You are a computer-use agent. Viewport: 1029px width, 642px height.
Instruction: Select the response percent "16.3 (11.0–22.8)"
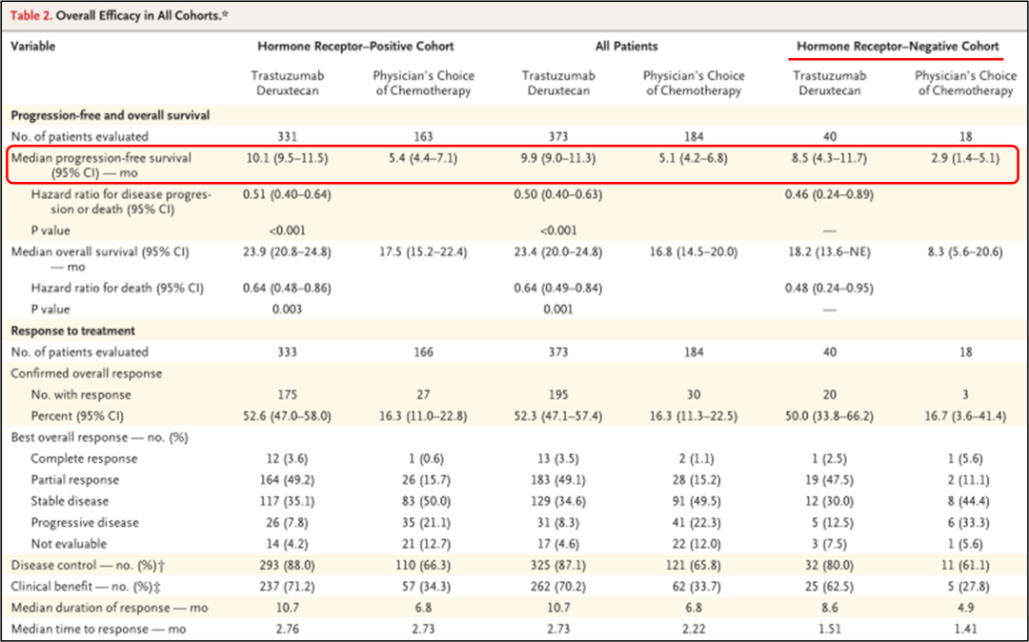click(423, 416)
